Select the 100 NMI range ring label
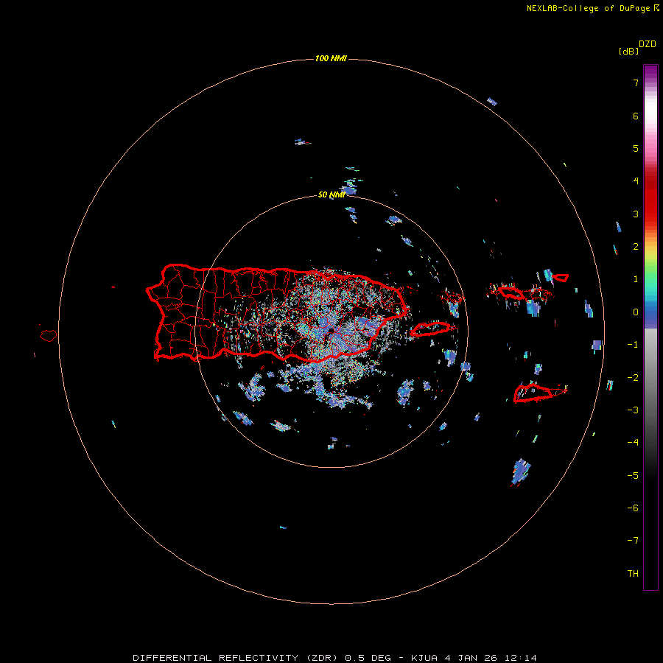Image resolution: width=663 pixels, height=663 pixels. click(x=331, y=58)
